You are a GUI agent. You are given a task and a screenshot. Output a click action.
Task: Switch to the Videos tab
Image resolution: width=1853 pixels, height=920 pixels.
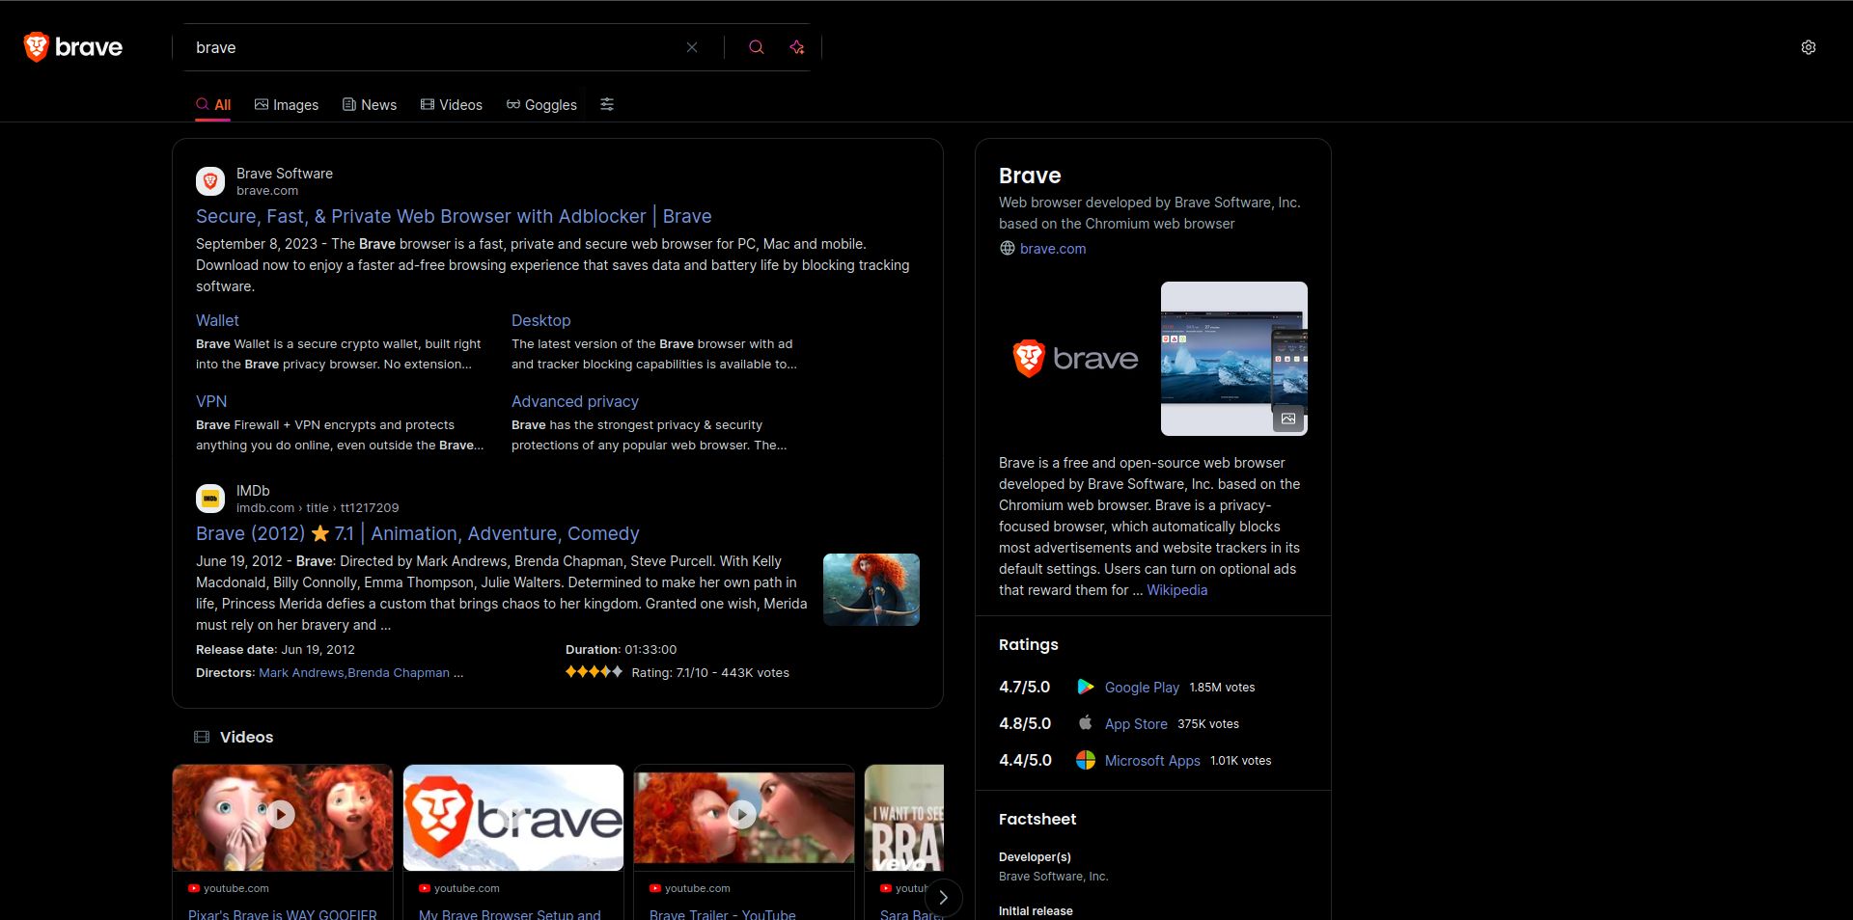click(452, 104)
